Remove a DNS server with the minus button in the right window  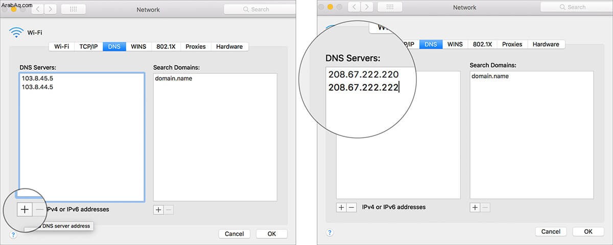point(351,207)
